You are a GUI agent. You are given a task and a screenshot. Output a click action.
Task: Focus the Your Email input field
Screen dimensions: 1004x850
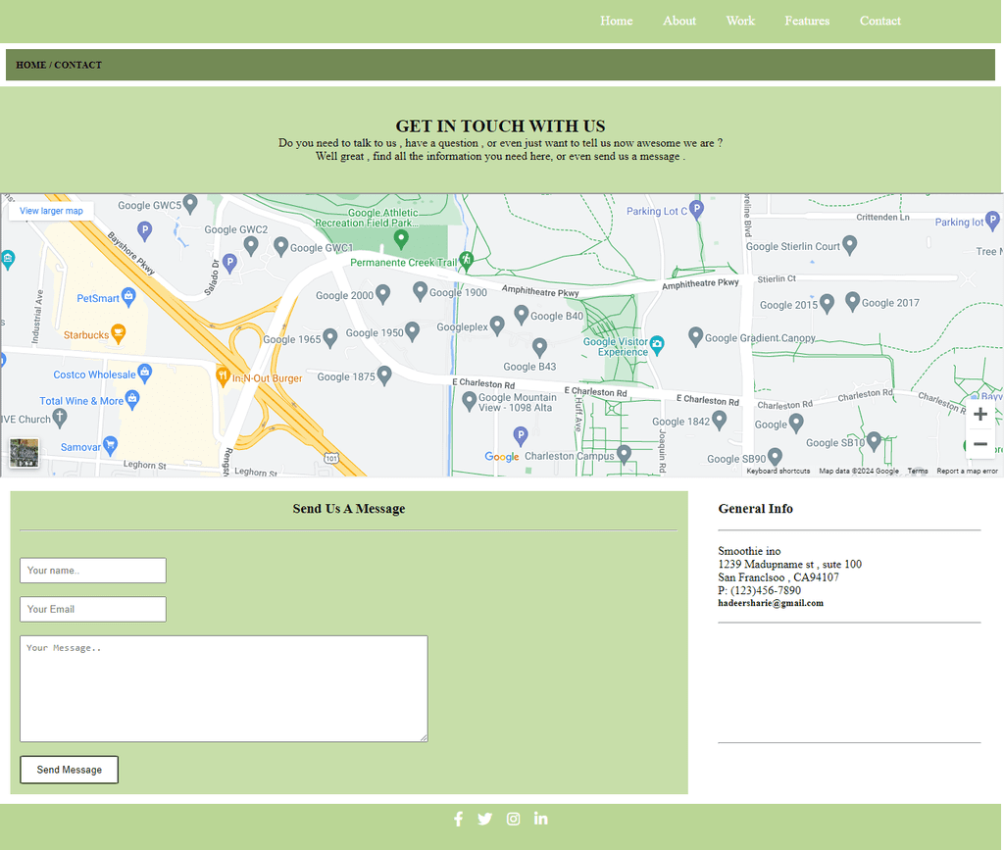(93, 610)
